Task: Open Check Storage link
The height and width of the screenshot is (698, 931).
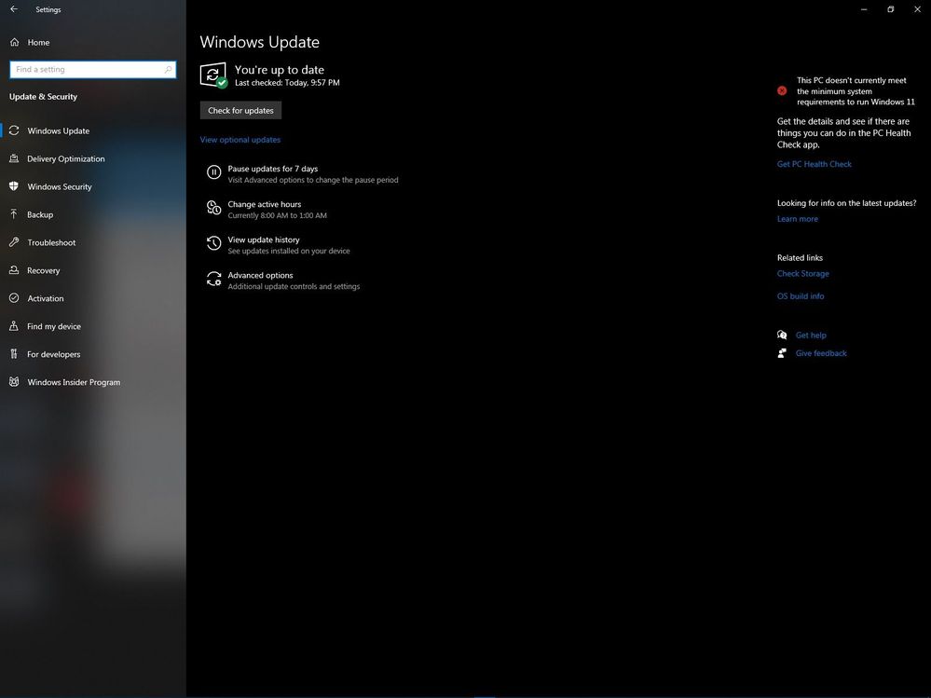Action: coord(802,274)
